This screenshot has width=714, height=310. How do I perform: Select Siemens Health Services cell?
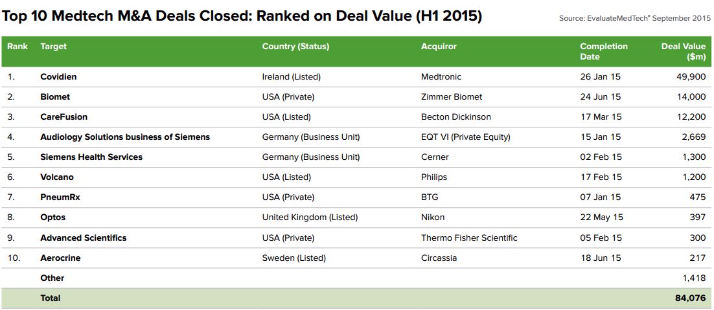pos(91,157)
